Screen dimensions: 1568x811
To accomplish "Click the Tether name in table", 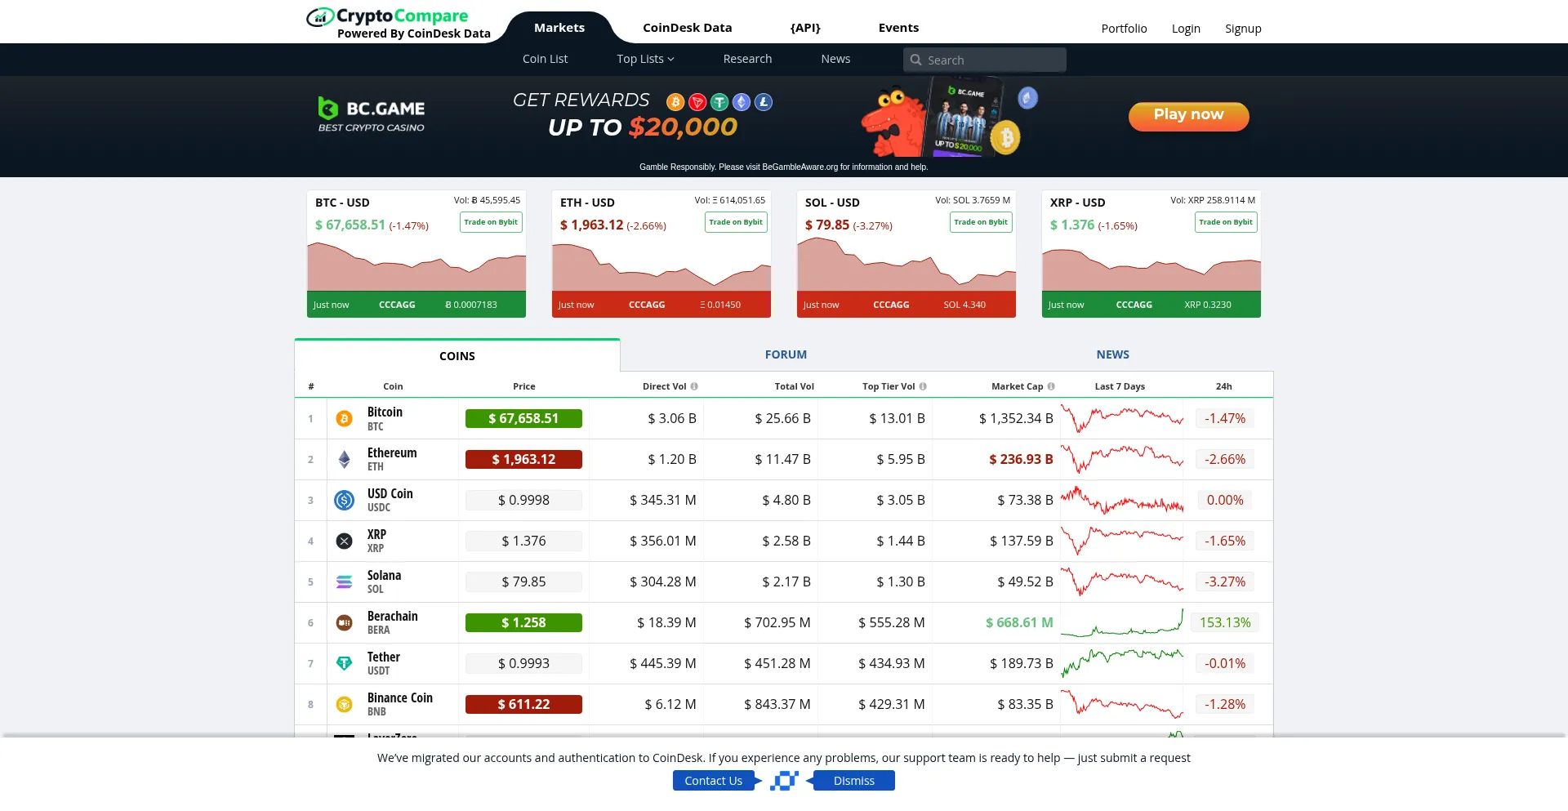I will [x=384, y=657].
